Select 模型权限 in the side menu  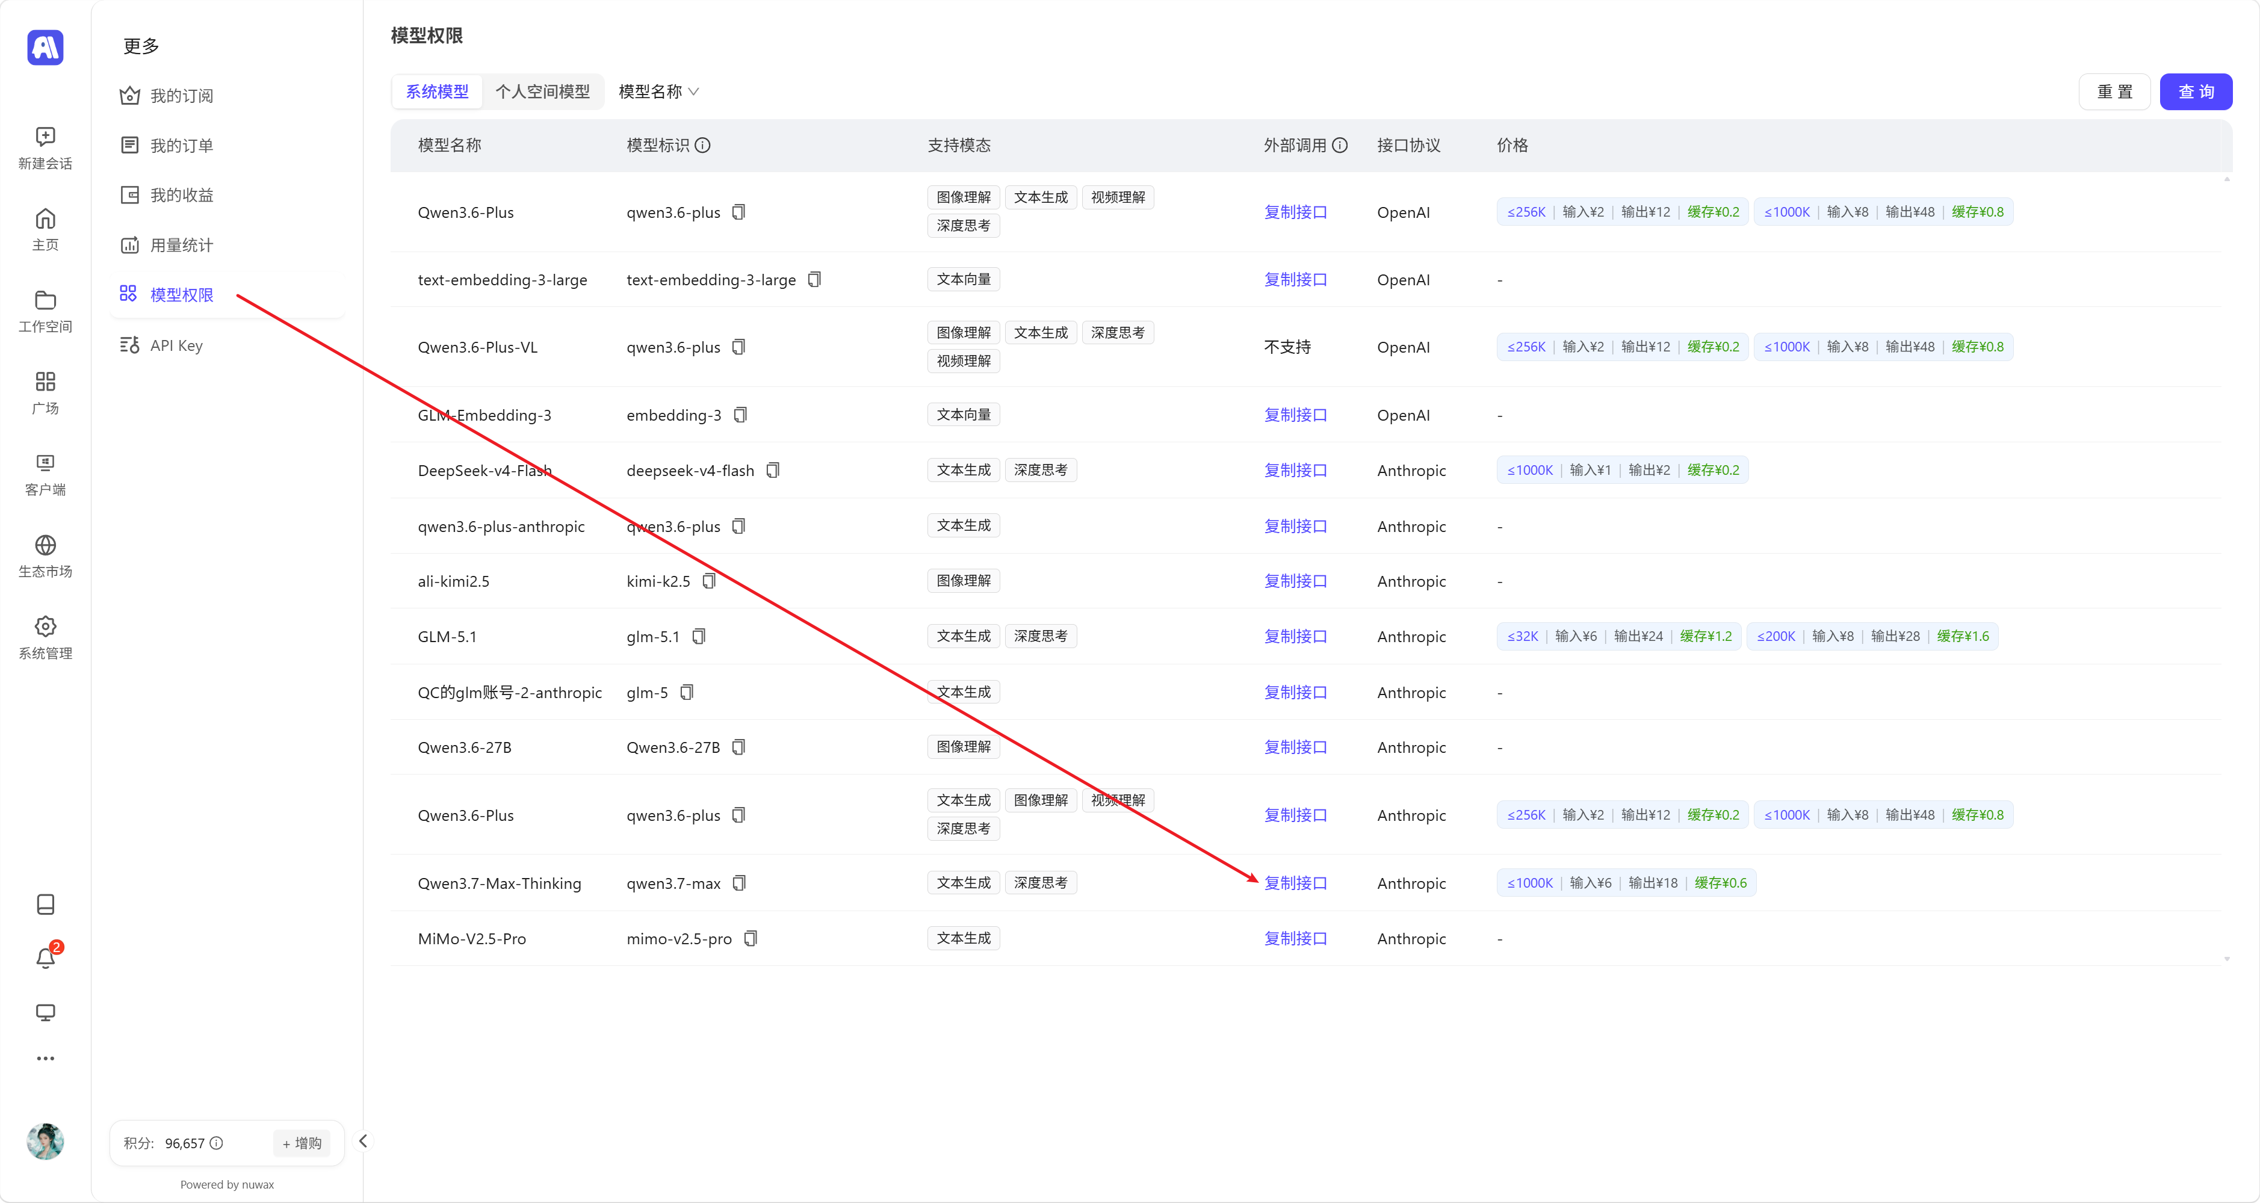click(228, 295)
